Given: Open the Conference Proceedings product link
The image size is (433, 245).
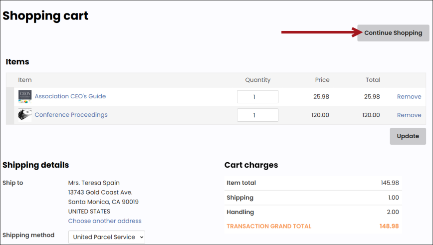Looking at the screenshot, I should coord(71,115).
